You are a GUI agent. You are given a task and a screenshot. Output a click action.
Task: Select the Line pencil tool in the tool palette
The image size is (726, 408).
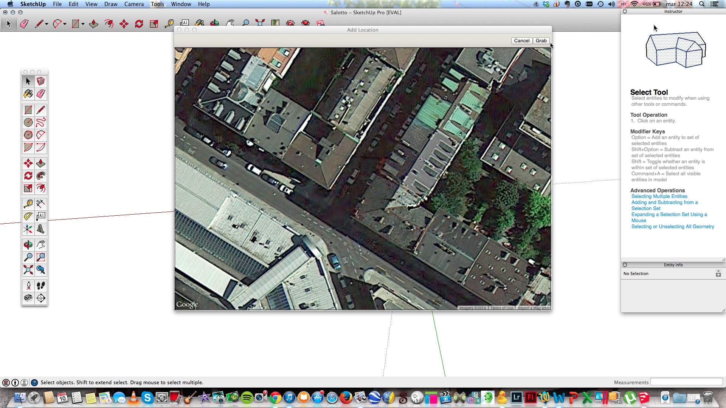(x=41, y=110)
